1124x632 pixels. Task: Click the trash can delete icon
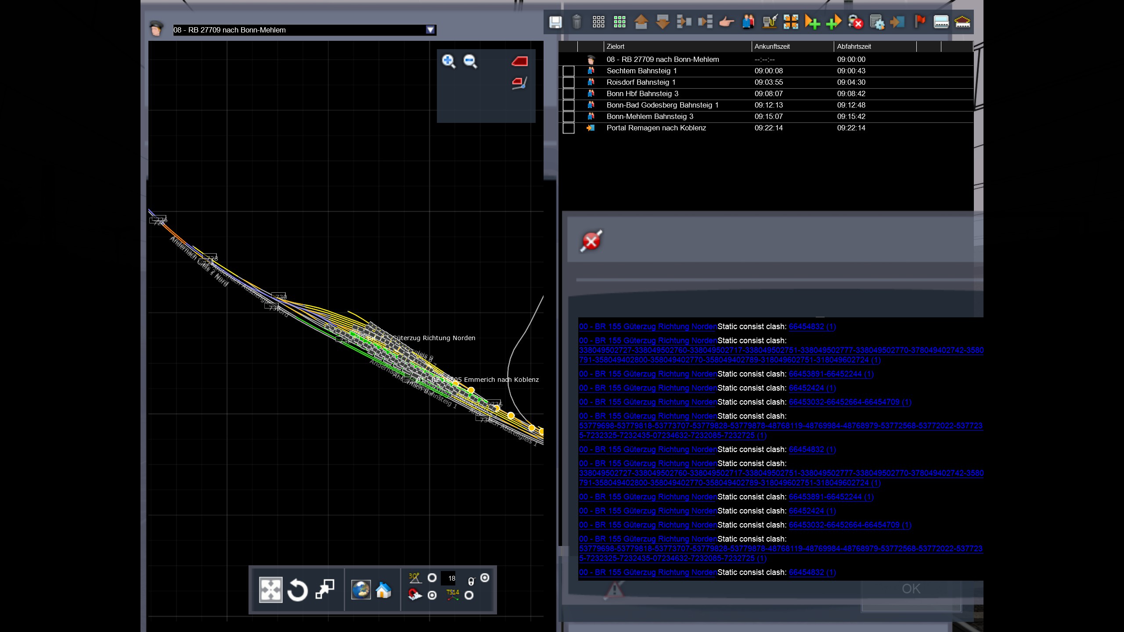coord(576,22)
